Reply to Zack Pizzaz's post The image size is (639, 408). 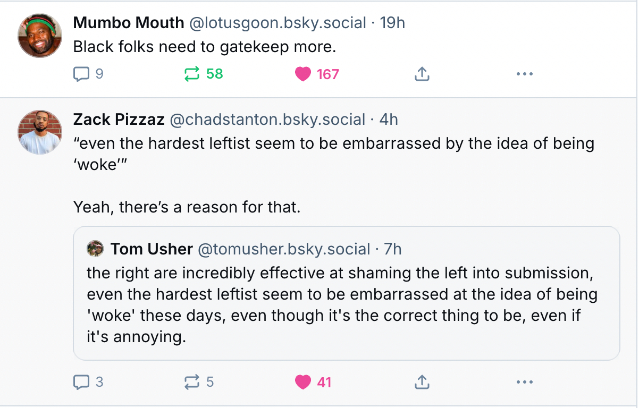[81, 381]
